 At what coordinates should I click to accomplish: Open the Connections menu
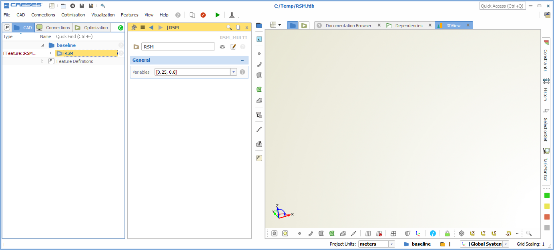(x=43, y=15)
